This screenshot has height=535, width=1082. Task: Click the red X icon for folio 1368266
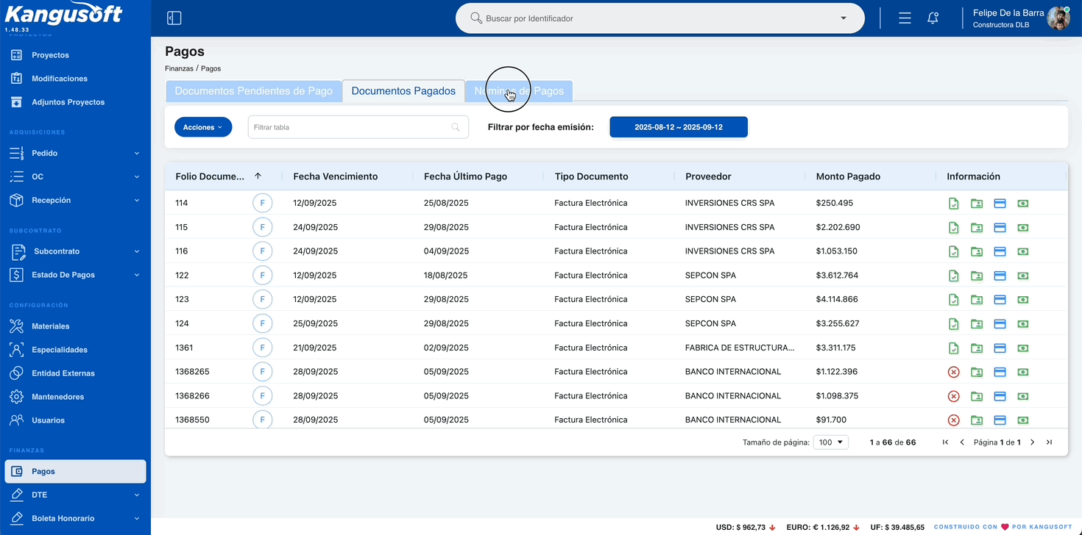953,396
